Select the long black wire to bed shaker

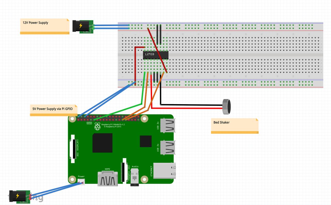point(191,105)
